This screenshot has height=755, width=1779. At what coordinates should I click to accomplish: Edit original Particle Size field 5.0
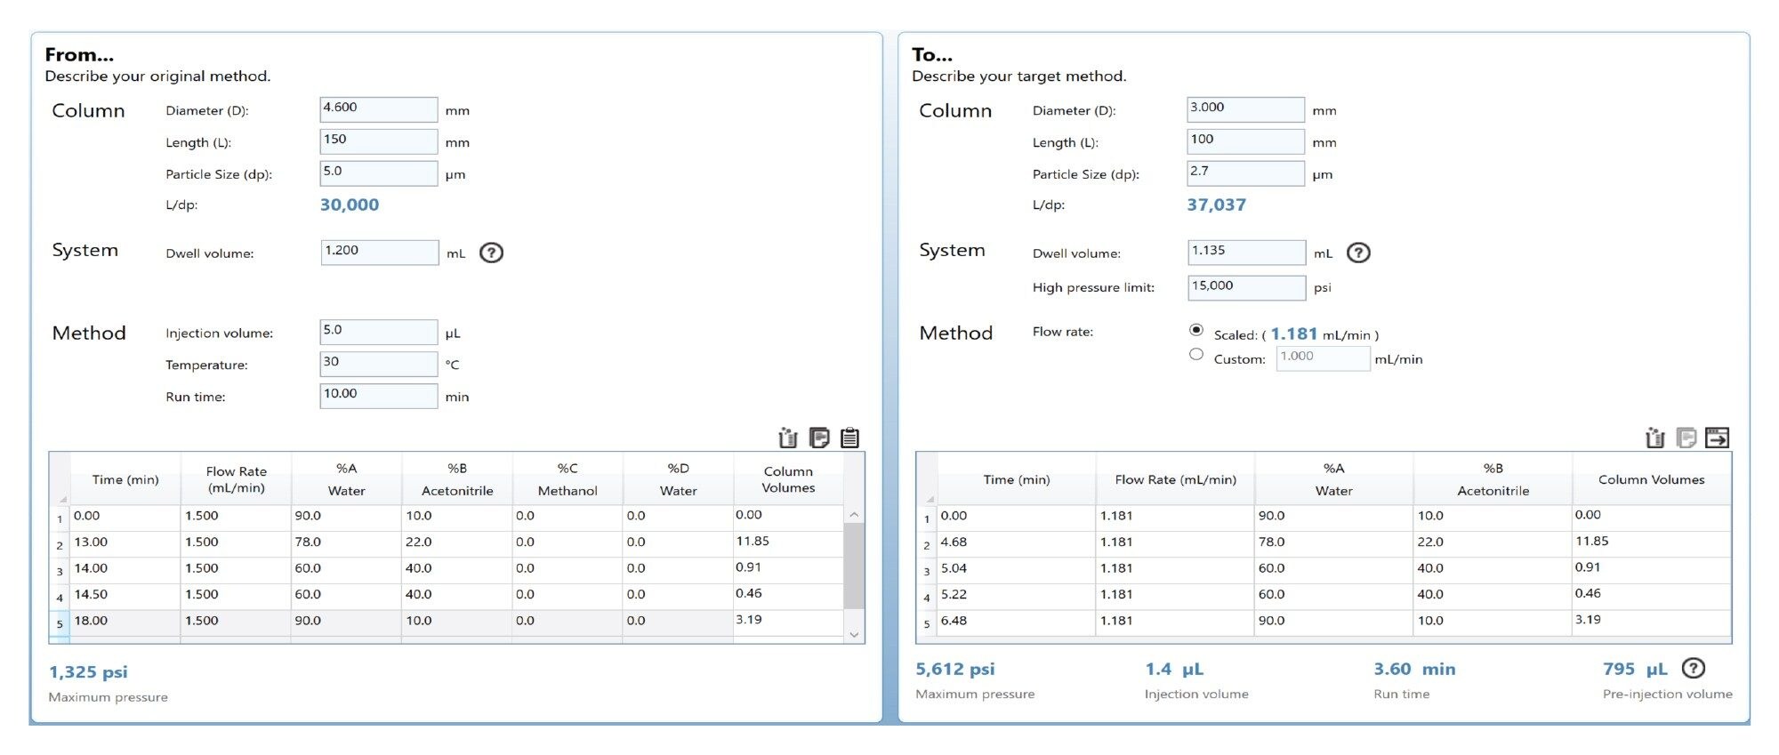tap(379, 173)
